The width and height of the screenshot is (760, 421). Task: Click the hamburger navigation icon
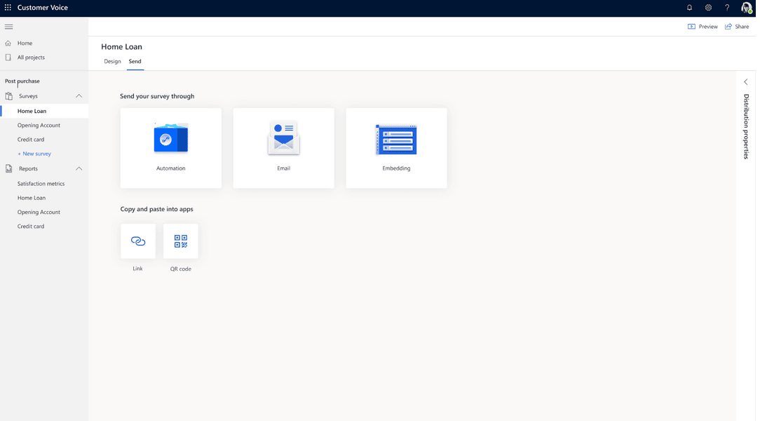pyautogui.click(x=9, y=26)
